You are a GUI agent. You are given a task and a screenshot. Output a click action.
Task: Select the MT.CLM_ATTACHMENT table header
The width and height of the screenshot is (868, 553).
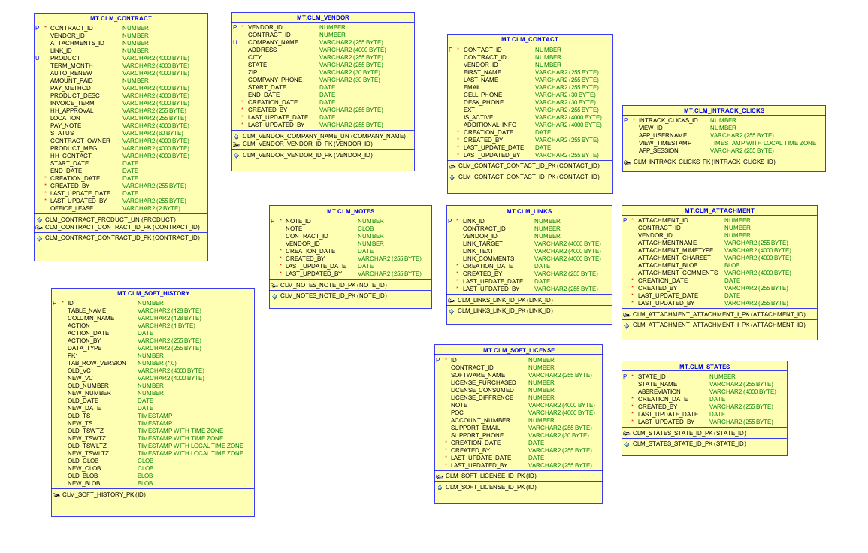(x=719, y=211)
